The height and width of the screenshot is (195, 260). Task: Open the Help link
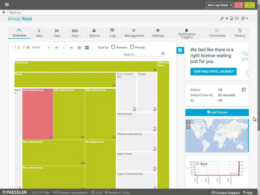pos(248,193)
